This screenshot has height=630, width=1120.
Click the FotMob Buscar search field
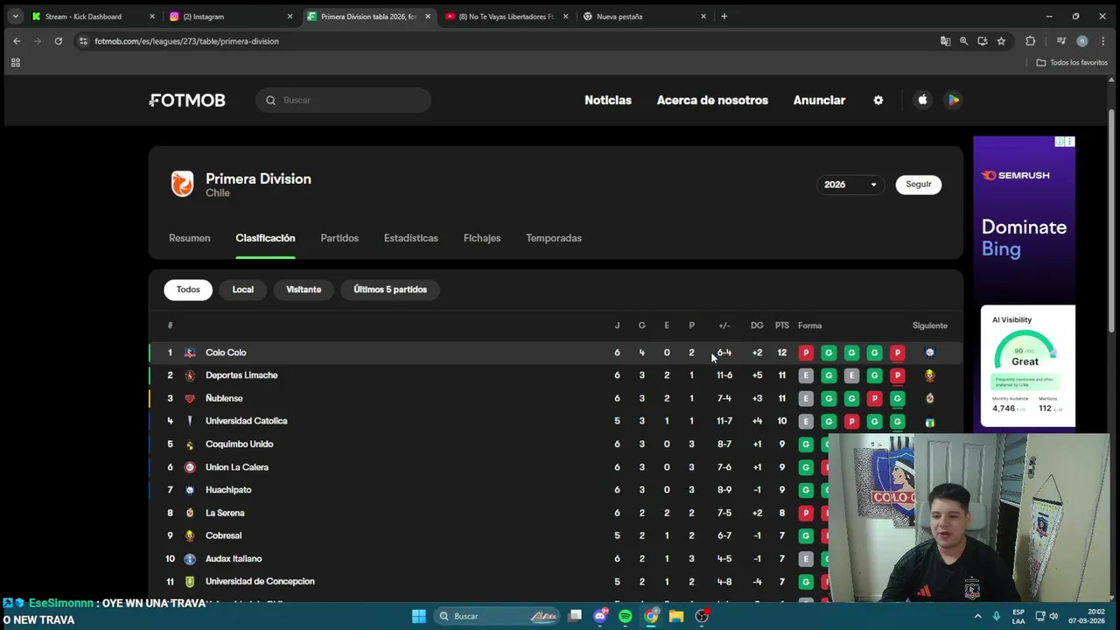(343, 100)
